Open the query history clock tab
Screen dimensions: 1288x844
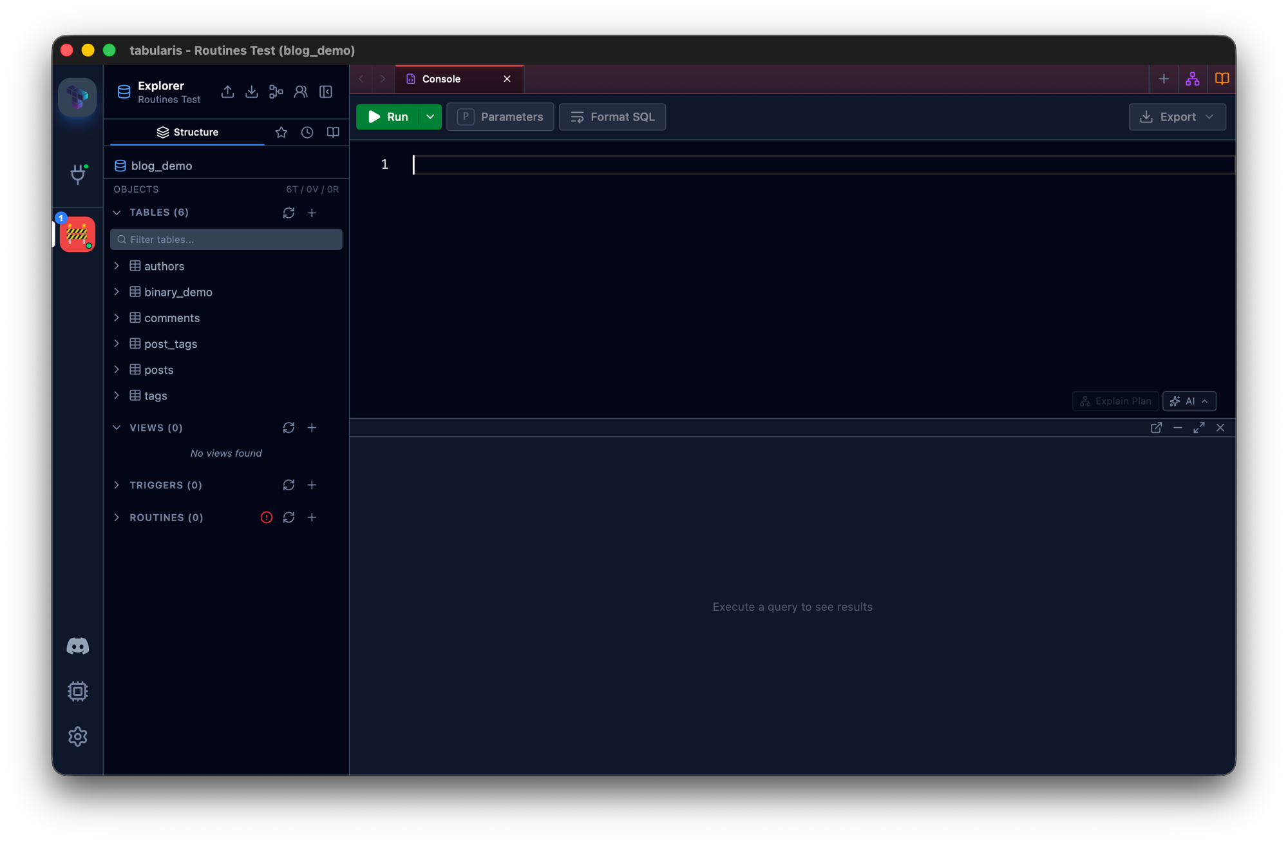click(x=307, y=132)
